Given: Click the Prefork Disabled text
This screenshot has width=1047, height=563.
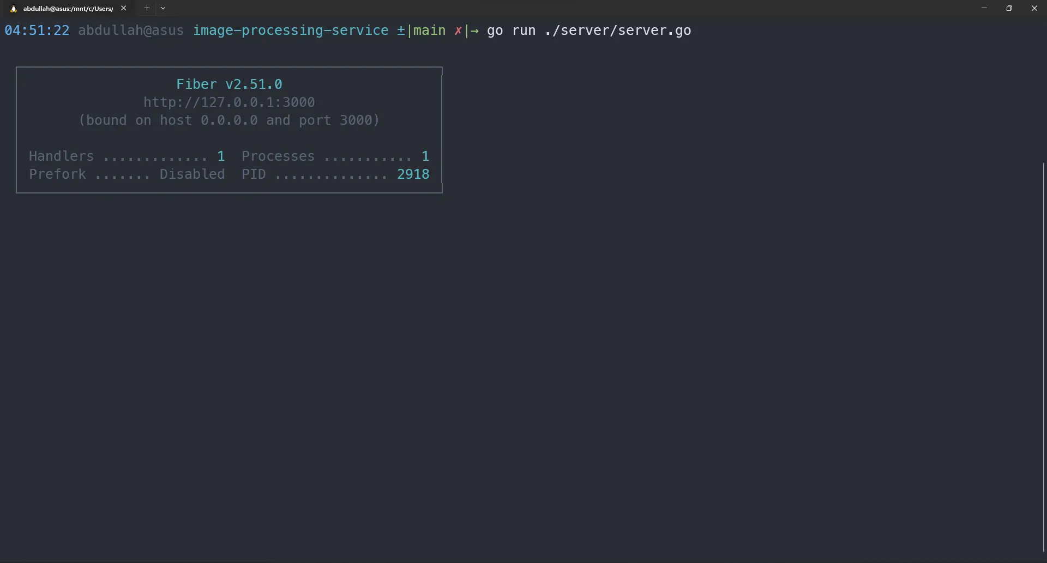Looking at the screenshot, I should pyautogui.click(x=127, y=174).
